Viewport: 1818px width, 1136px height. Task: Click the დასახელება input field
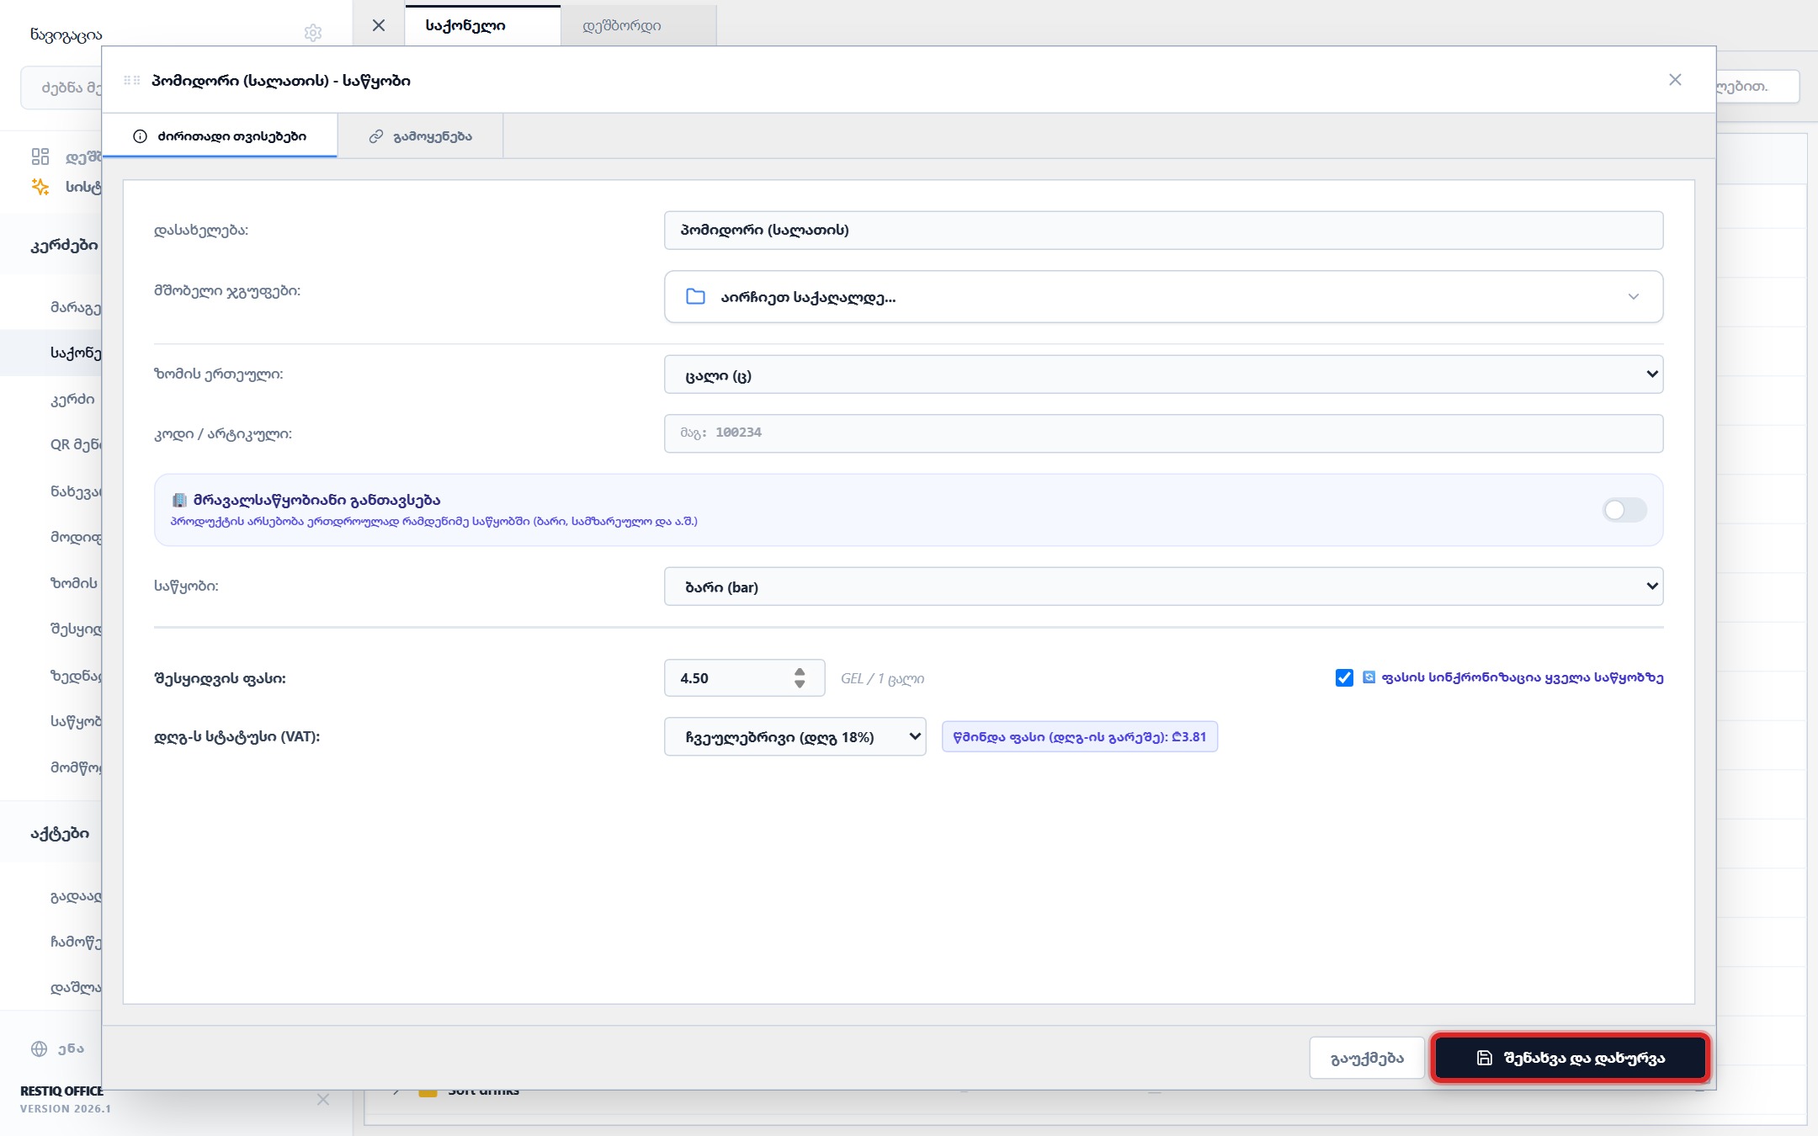tap(1163, 230)
